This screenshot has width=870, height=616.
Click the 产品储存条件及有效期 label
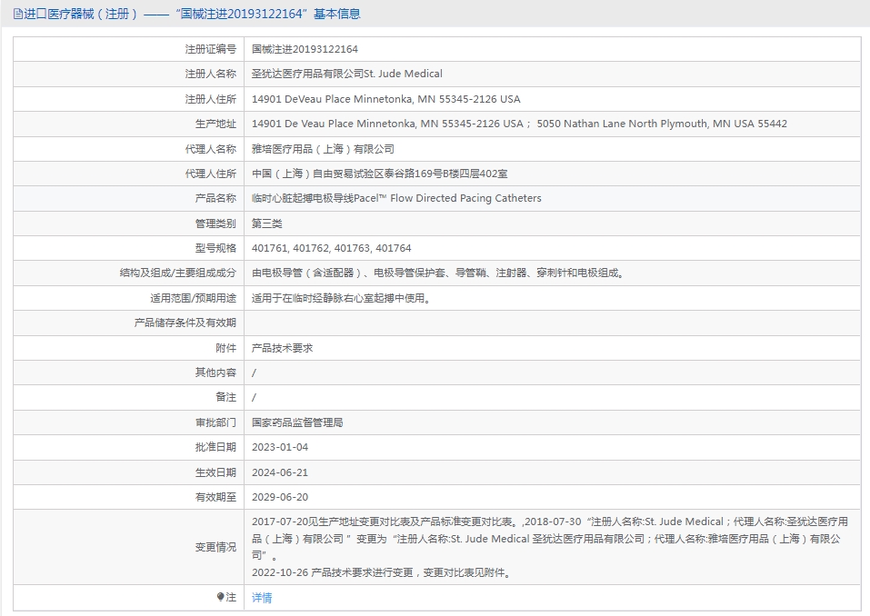tap(185, 323)
